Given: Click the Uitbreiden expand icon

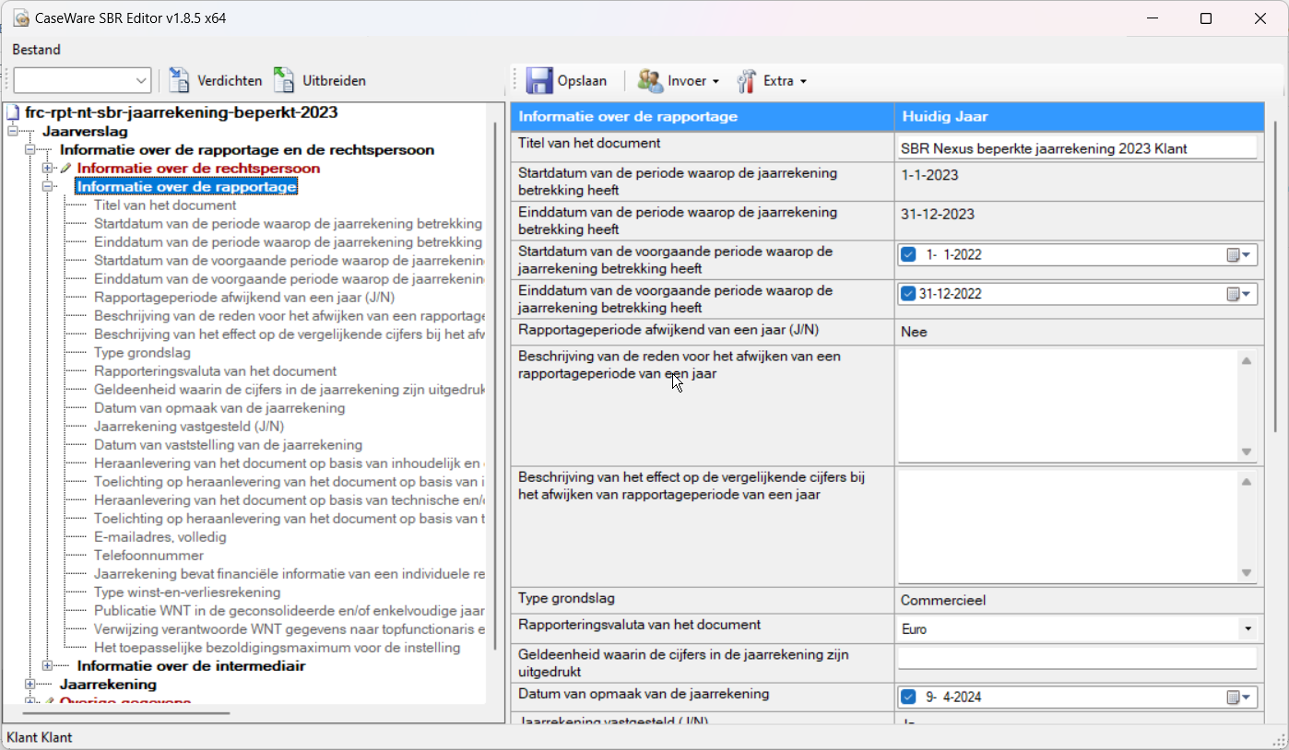Looking at the screenshot, I should [284, 80].
